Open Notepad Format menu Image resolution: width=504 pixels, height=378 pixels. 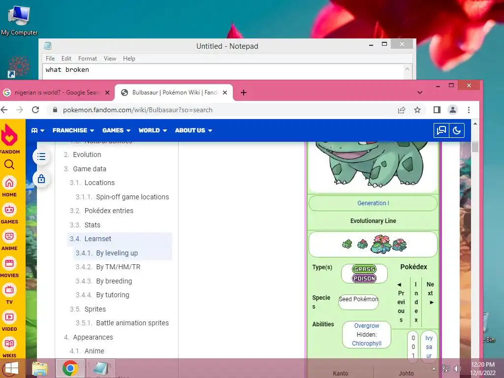coord(88,59)
